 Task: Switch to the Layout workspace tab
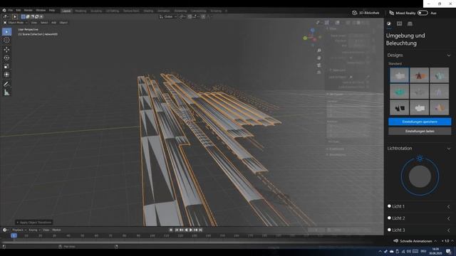click(66, 11)
